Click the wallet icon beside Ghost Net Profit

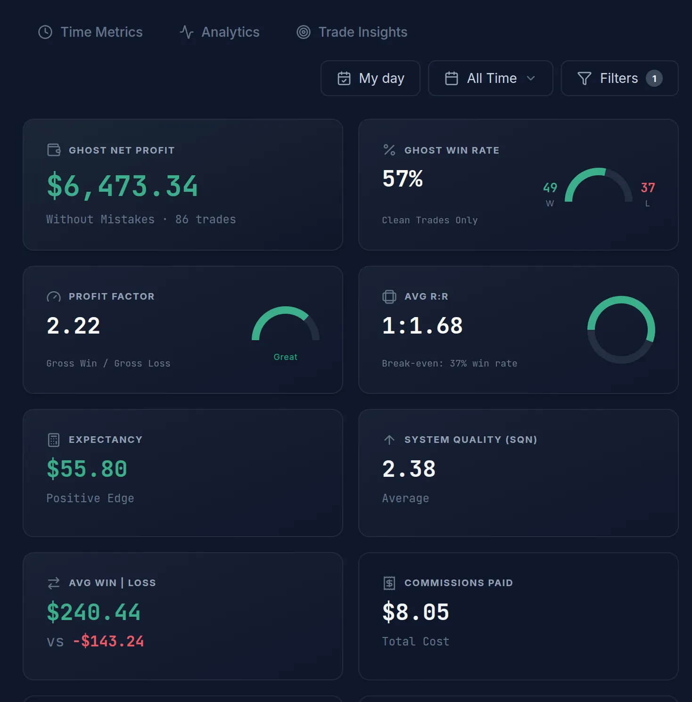click(x=54, y=150)
